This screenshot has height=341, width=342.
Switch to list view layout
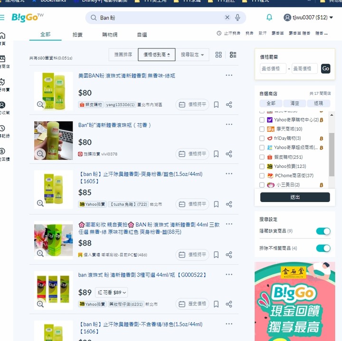pyautogui.click(x=233, y=55)
